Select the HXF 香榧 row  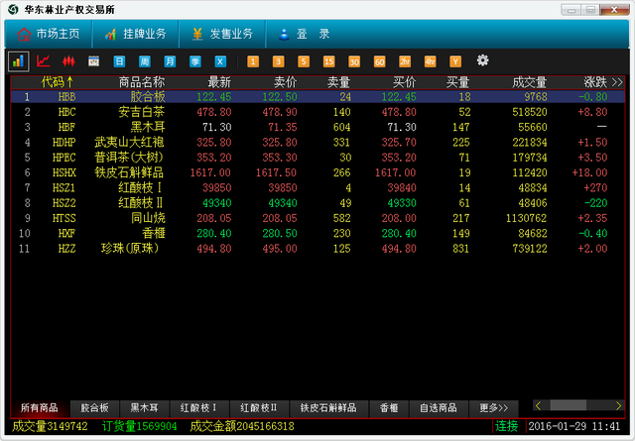(317, 234)
